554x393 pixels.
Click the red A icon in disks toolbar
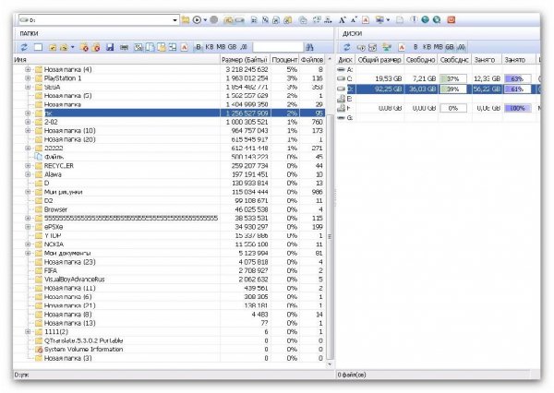pyautogui.click(x=402, y=47)
